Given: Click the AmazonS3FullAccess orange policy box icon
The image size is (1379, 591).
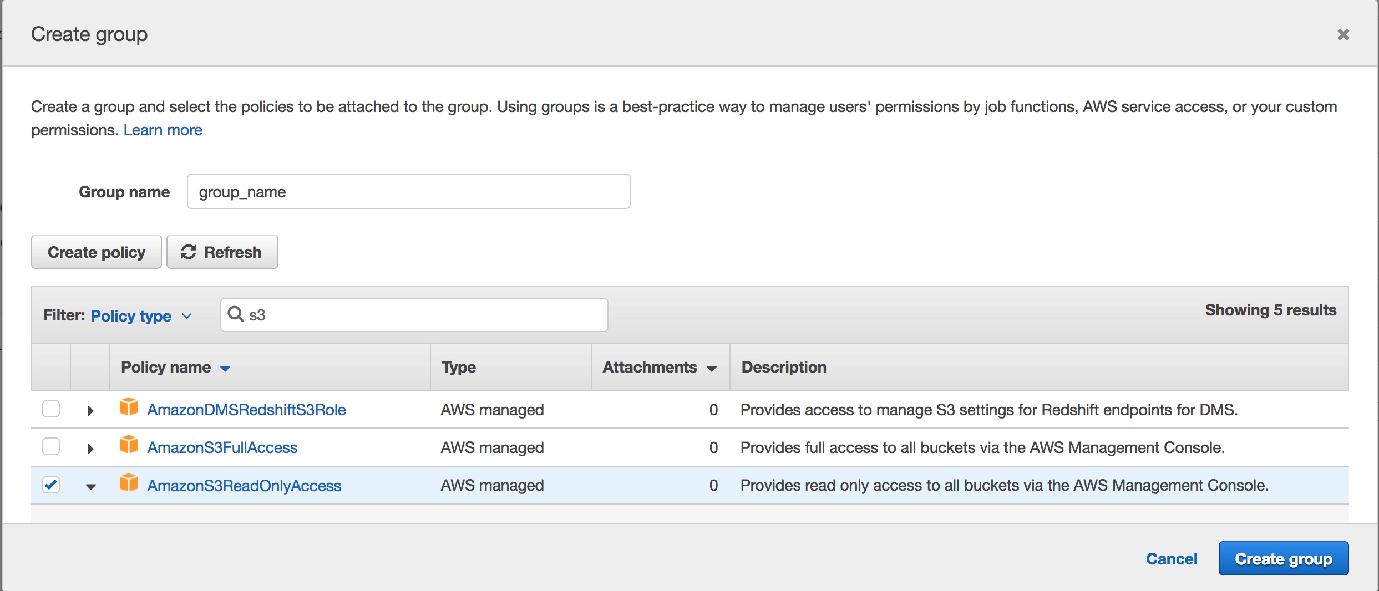Looking at the screenshot, I should (x=129, y=445).
